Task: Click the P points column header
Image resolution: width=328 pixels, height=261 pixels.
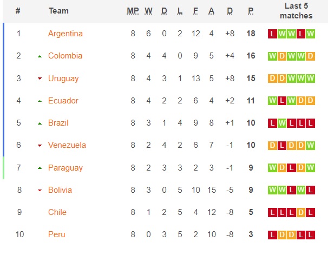Action: (251, 11)
